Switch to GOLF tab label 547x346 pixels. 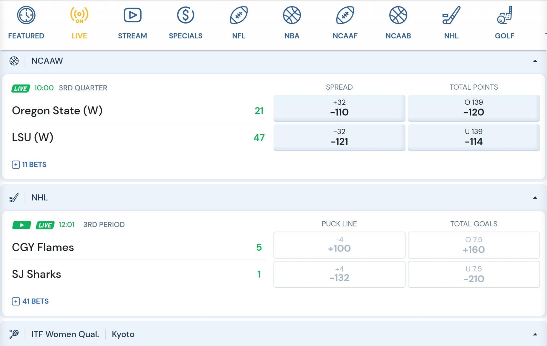coord(505,36)
